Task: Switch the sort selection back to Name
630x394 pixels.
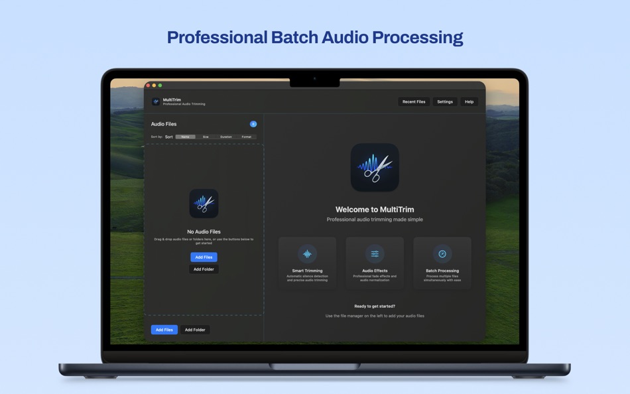Action: coord(185,136)
